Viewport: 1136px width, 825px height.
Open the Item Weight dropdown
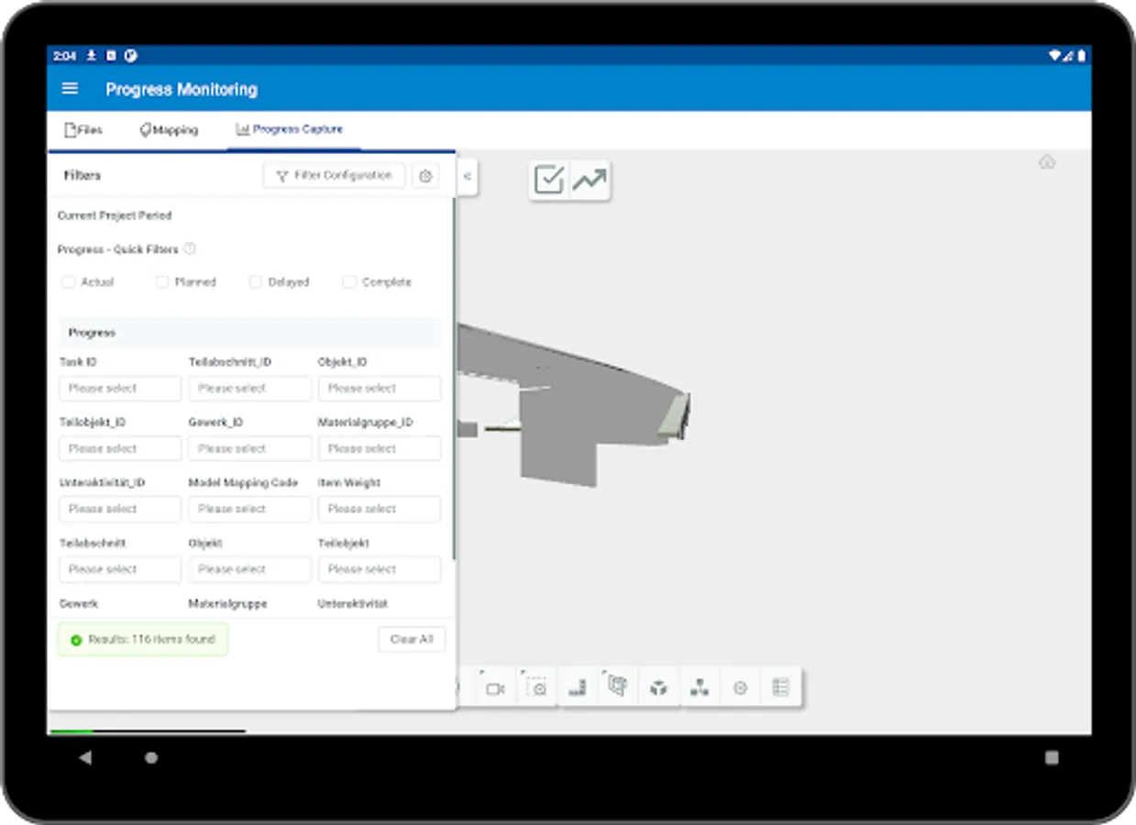(380, 509)
